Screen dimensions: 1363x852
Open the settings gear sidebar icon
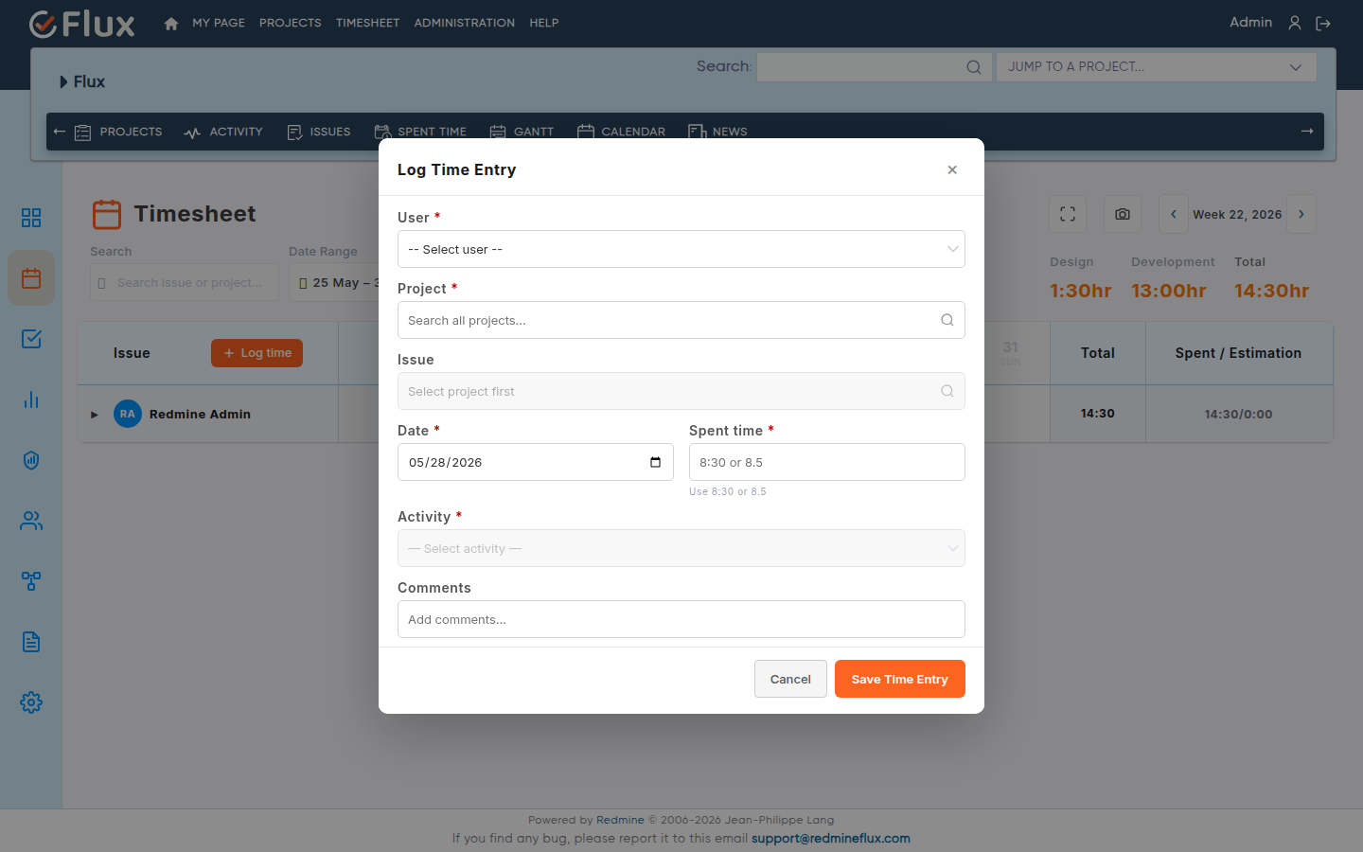coord(31,702)
